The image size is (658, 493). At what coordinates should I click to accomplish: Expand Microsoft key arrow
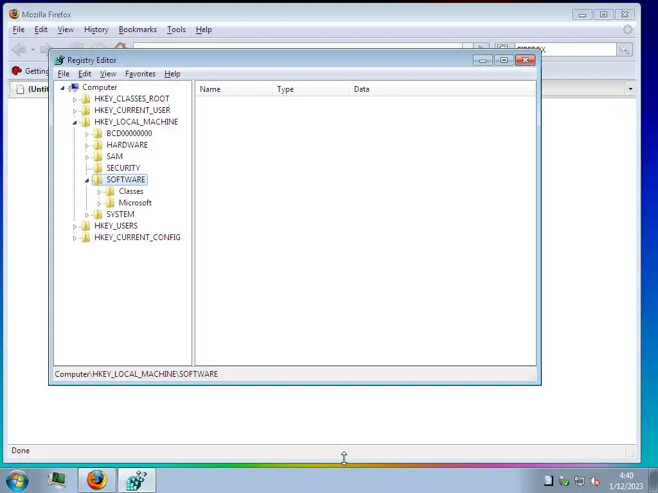click(99, 203)
